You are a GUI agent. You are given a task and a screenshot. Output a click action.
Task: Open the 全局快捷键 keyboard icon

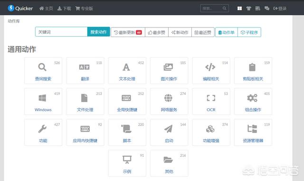(126, 98)
